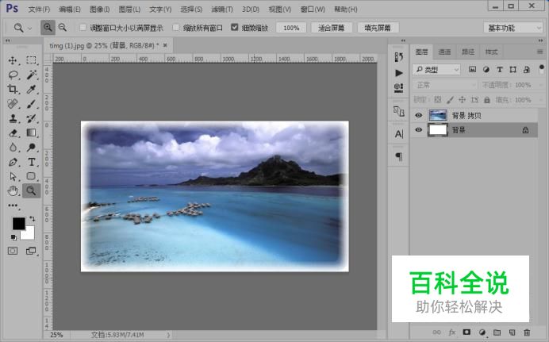Select the Lasso tool
This screenshot has width=549, height=342.
point(13,75)
